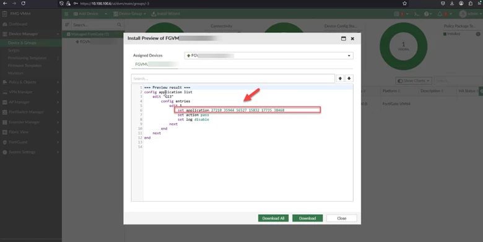Click the "set log disable" line

(193, 119)
